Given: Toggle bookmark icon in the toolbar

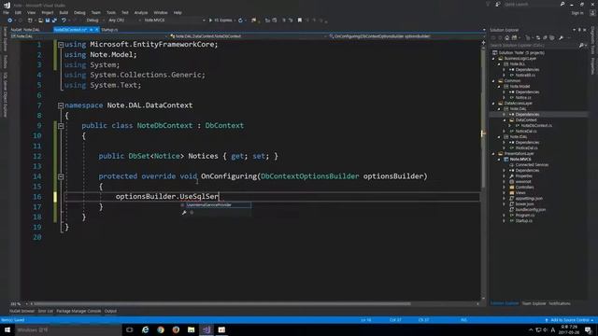Looking at the screenshot, I should pyautogui.click(x=300, y=21).
